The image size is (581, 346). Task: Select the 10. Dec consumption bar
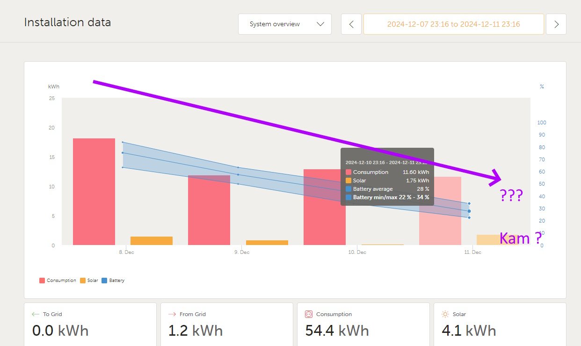(x=325, y=207)
